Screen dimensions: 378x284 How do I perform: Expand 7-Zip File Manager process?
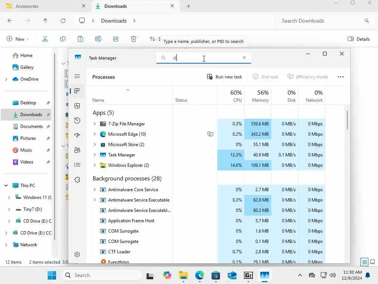tap(94, 124)
